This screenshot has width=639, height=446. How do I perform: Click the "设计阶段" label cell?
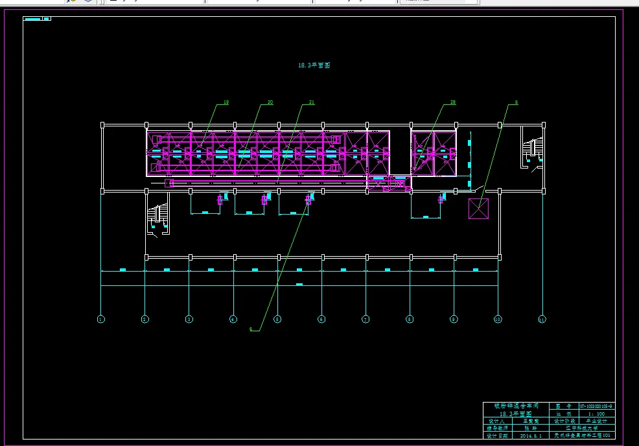[x=564, y=421]
